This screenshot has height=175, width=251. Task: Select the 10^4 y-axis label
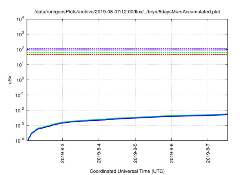20,20
